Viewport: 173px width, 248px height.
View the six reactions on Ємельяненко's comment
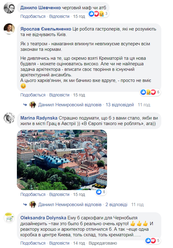[150, 92]
